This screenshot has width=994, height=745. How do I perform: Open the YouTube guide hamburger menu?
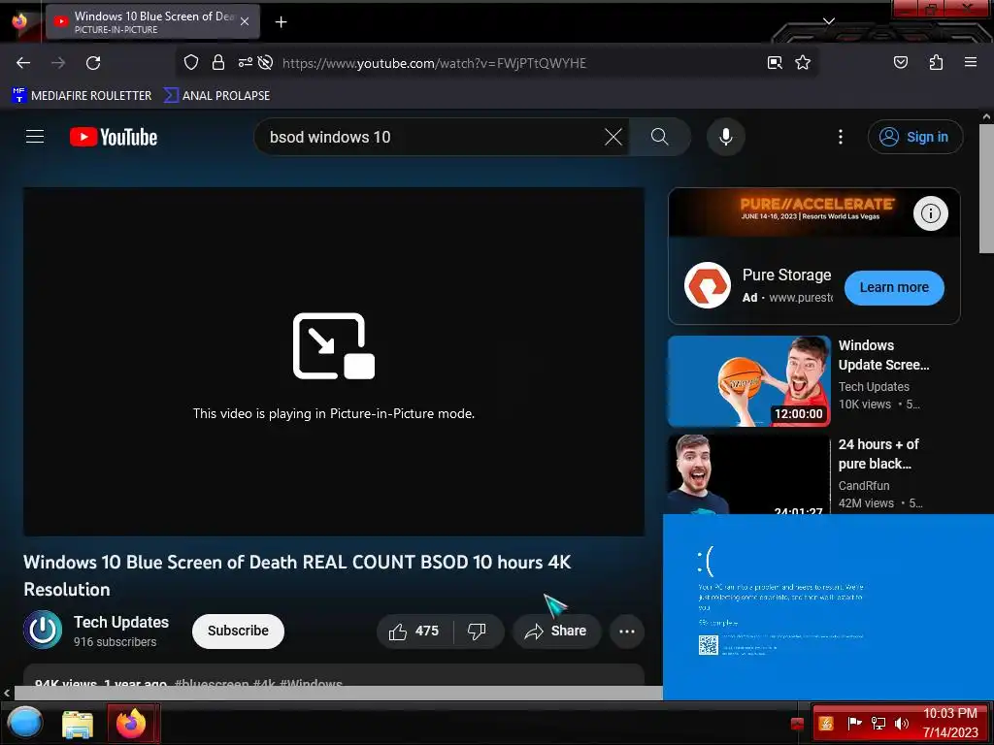pyautogui.click(x=35, y=137)
